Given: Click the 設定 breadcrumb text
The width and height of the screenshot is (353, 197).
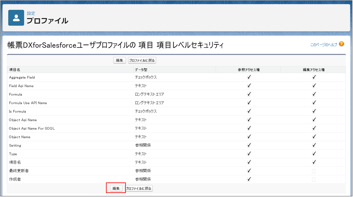Looking at the screenshot, I should click(x=31, y=14).
